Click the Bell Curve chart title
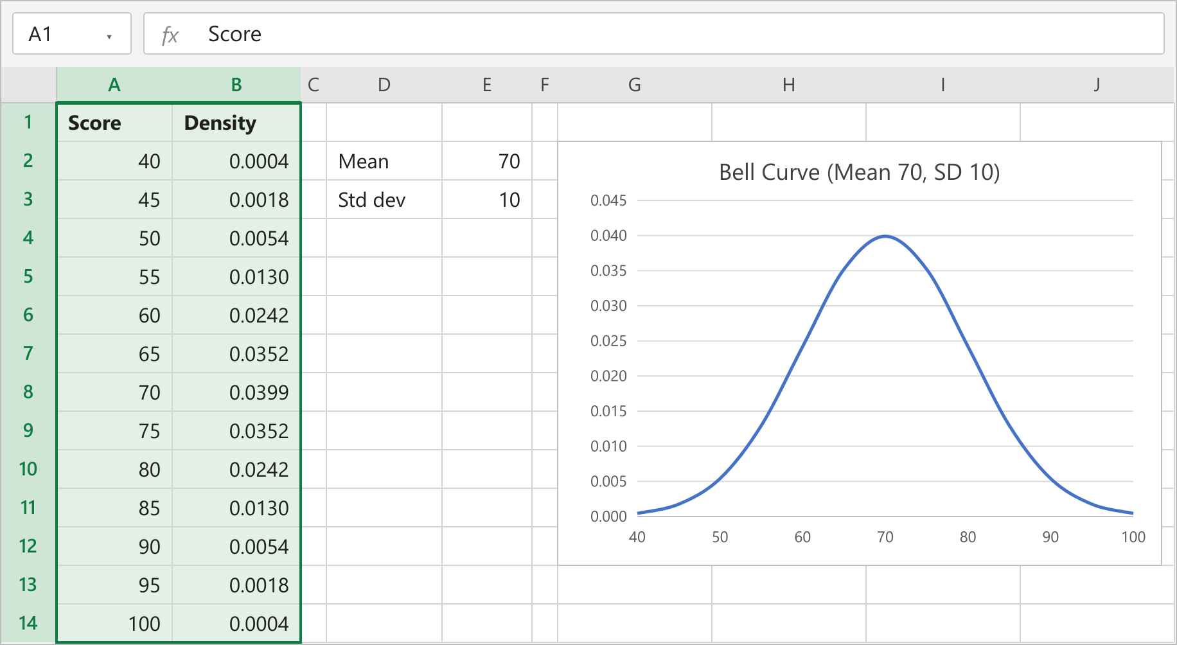The image size is (1177, 645). click(860, 172)
